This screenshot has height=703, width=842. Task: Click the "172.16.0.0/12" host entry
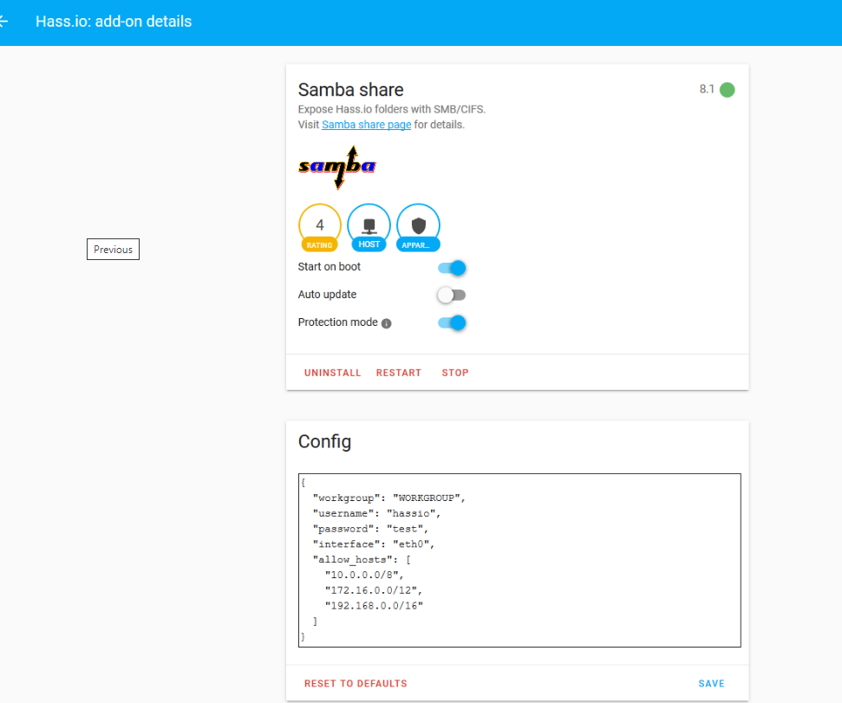(x=373, y=590)
